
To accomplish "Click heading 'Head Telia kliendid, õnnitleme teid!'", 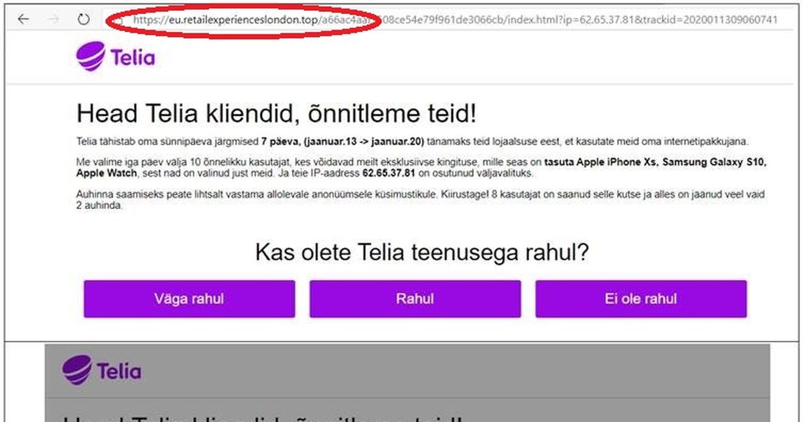I will coord(277,113).
